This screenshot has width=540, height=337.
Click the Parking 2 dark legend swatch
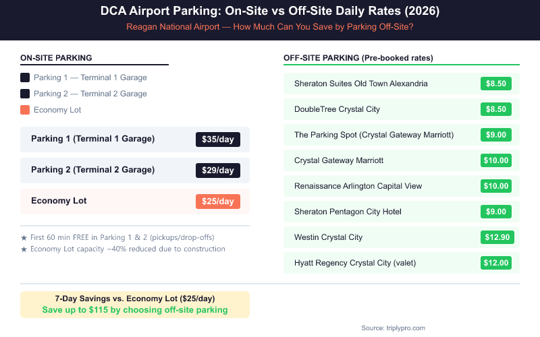pyautogui.click(x=25, y=94)
